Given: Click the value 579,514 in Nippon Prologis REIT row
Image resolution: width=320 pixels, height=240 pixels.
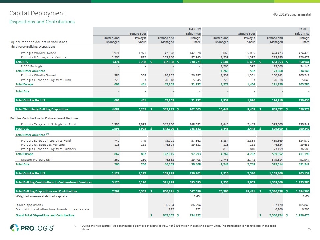Looking at the screenshot, I should click(x=277, y=160).
